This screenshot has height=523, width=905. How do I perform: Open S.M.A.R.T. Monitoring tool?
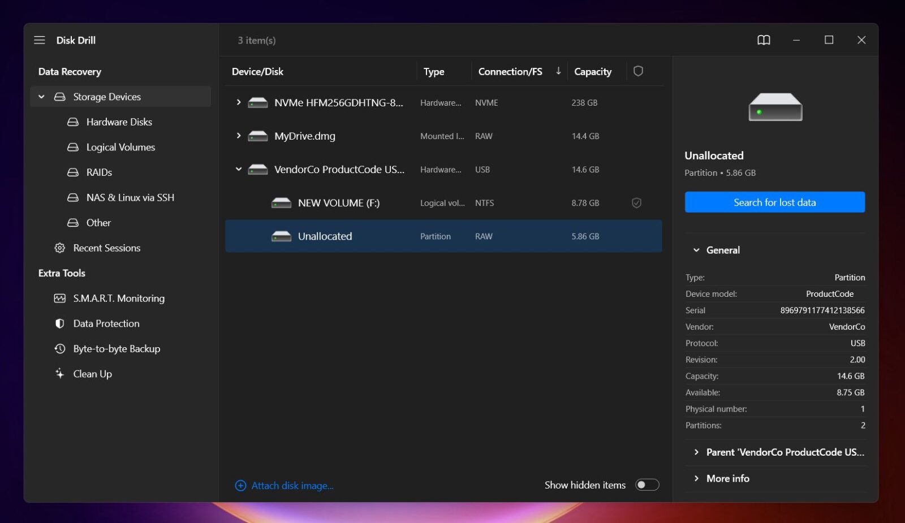[119, 298]
